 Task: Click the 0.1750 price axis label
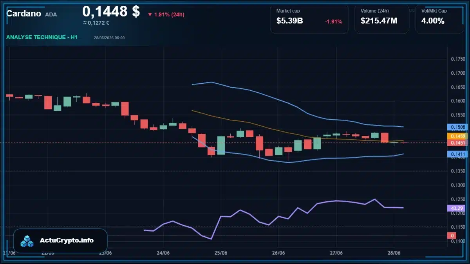(457, 59)
